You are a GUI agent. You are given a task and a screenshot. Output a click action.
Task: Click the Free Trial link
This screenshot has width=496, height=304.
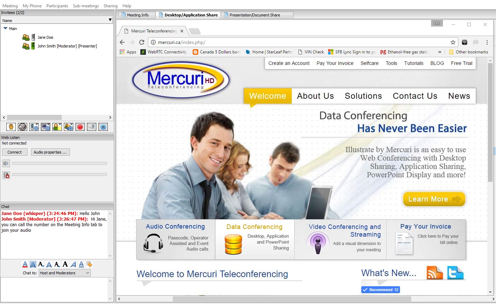click(x=461, y=63)
